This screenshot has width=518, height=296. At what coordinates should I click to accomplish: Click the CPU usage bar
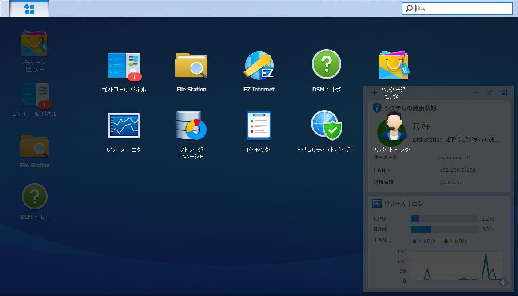(444, 218)
